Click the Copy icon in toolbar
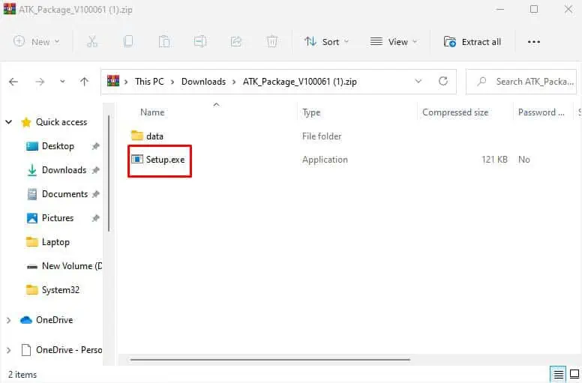This screenshot has width=582, height=383. click(128, 41)
